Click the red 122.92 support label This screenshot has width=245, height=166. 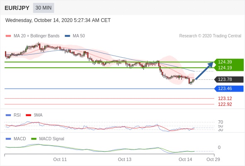coord(225,104)
